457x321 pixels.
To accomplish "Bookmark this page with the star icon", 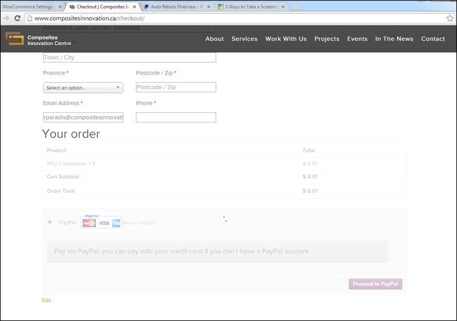I will 449,18.
